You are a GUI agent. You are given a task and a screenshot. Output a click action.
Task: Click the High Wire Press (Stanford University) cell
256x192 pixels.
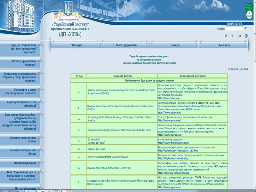[x=122, y=157]
